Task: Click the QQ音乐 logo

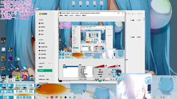Action: point(43,14)
